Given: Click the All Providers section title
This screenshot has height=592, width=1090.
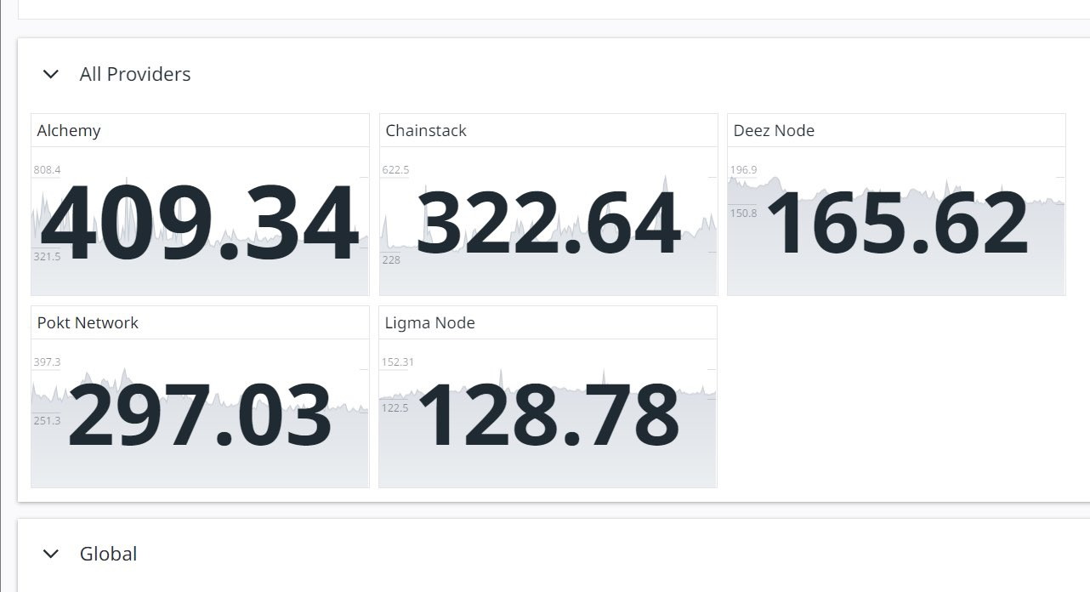Looking at the screenshot, I should coord(135,75).
